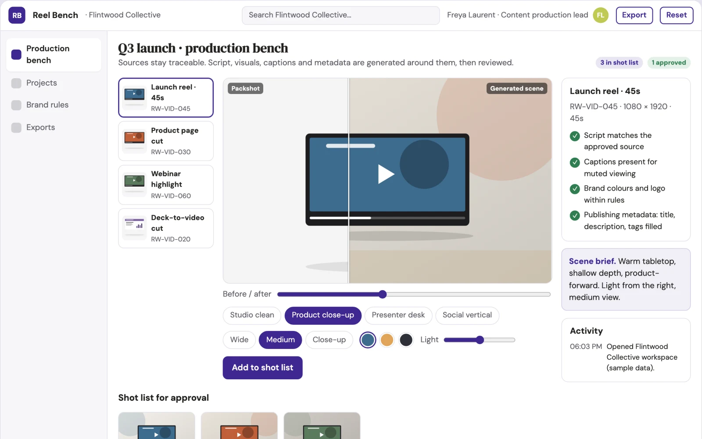Click the Before / after slider handle

pos(383,294)
